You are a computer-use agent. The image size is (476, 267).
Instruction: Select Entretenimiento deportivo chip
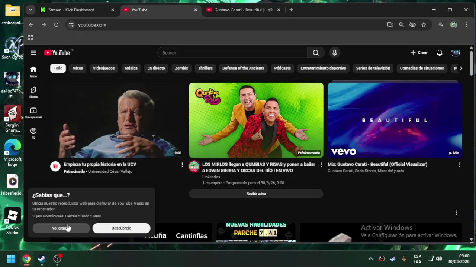pyautogui.click(x=323, y=68)
